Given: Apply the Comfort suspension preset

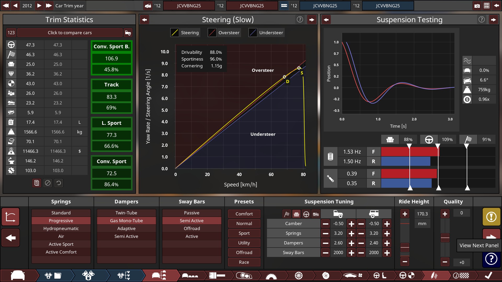Looking at the screenshot, I should [x=244, y=214].
